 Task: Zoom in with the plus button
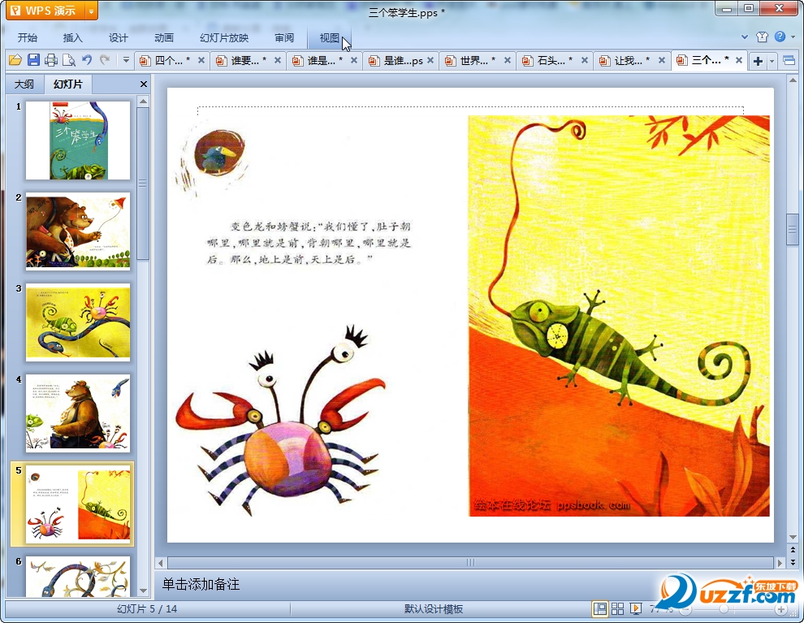tap(780, 610)
